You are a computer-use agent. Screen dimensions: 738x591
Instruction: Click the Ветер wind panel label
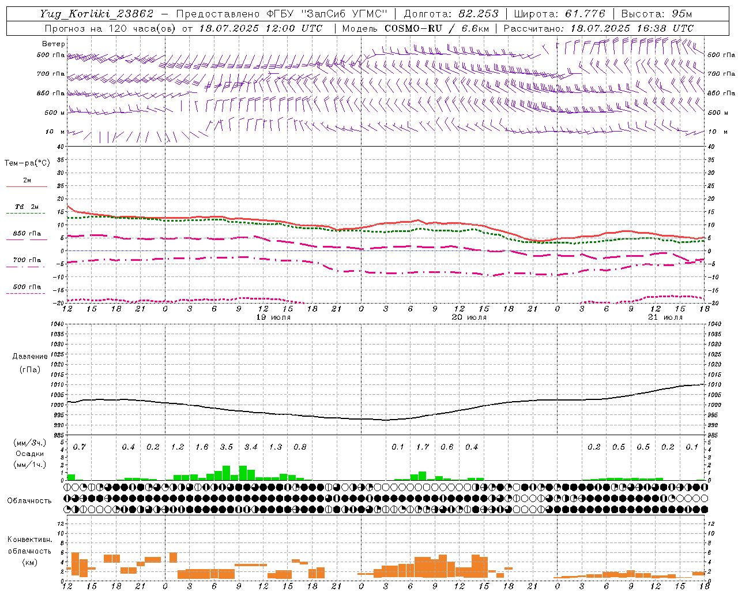(54, 44)
